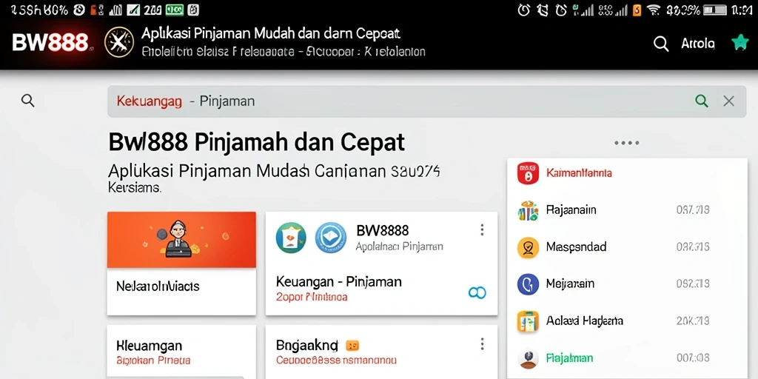
Task: Tap the Wi-Fi icon in status bar
Action: point(654,10)
